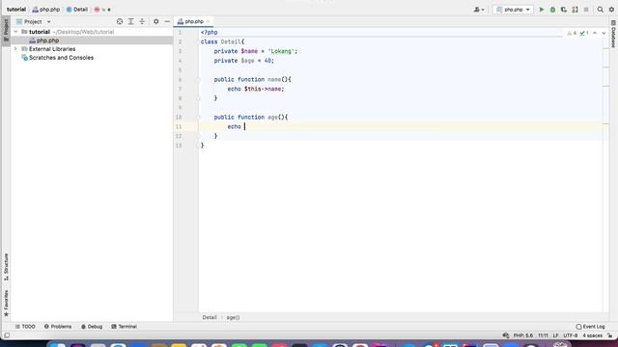The image size is (618, 347).
Task: Open IDE settings gear in top toolbar
Action: click(x=611, y=10)
